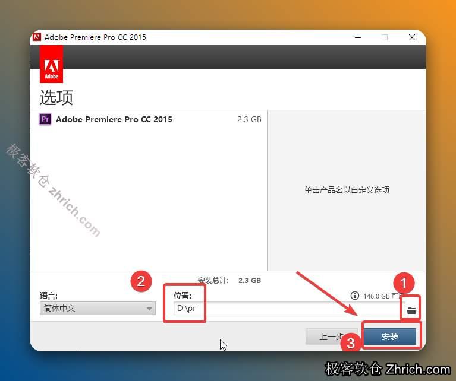
Task: Click the 安装总计 total size label
Action: [213, 281]
